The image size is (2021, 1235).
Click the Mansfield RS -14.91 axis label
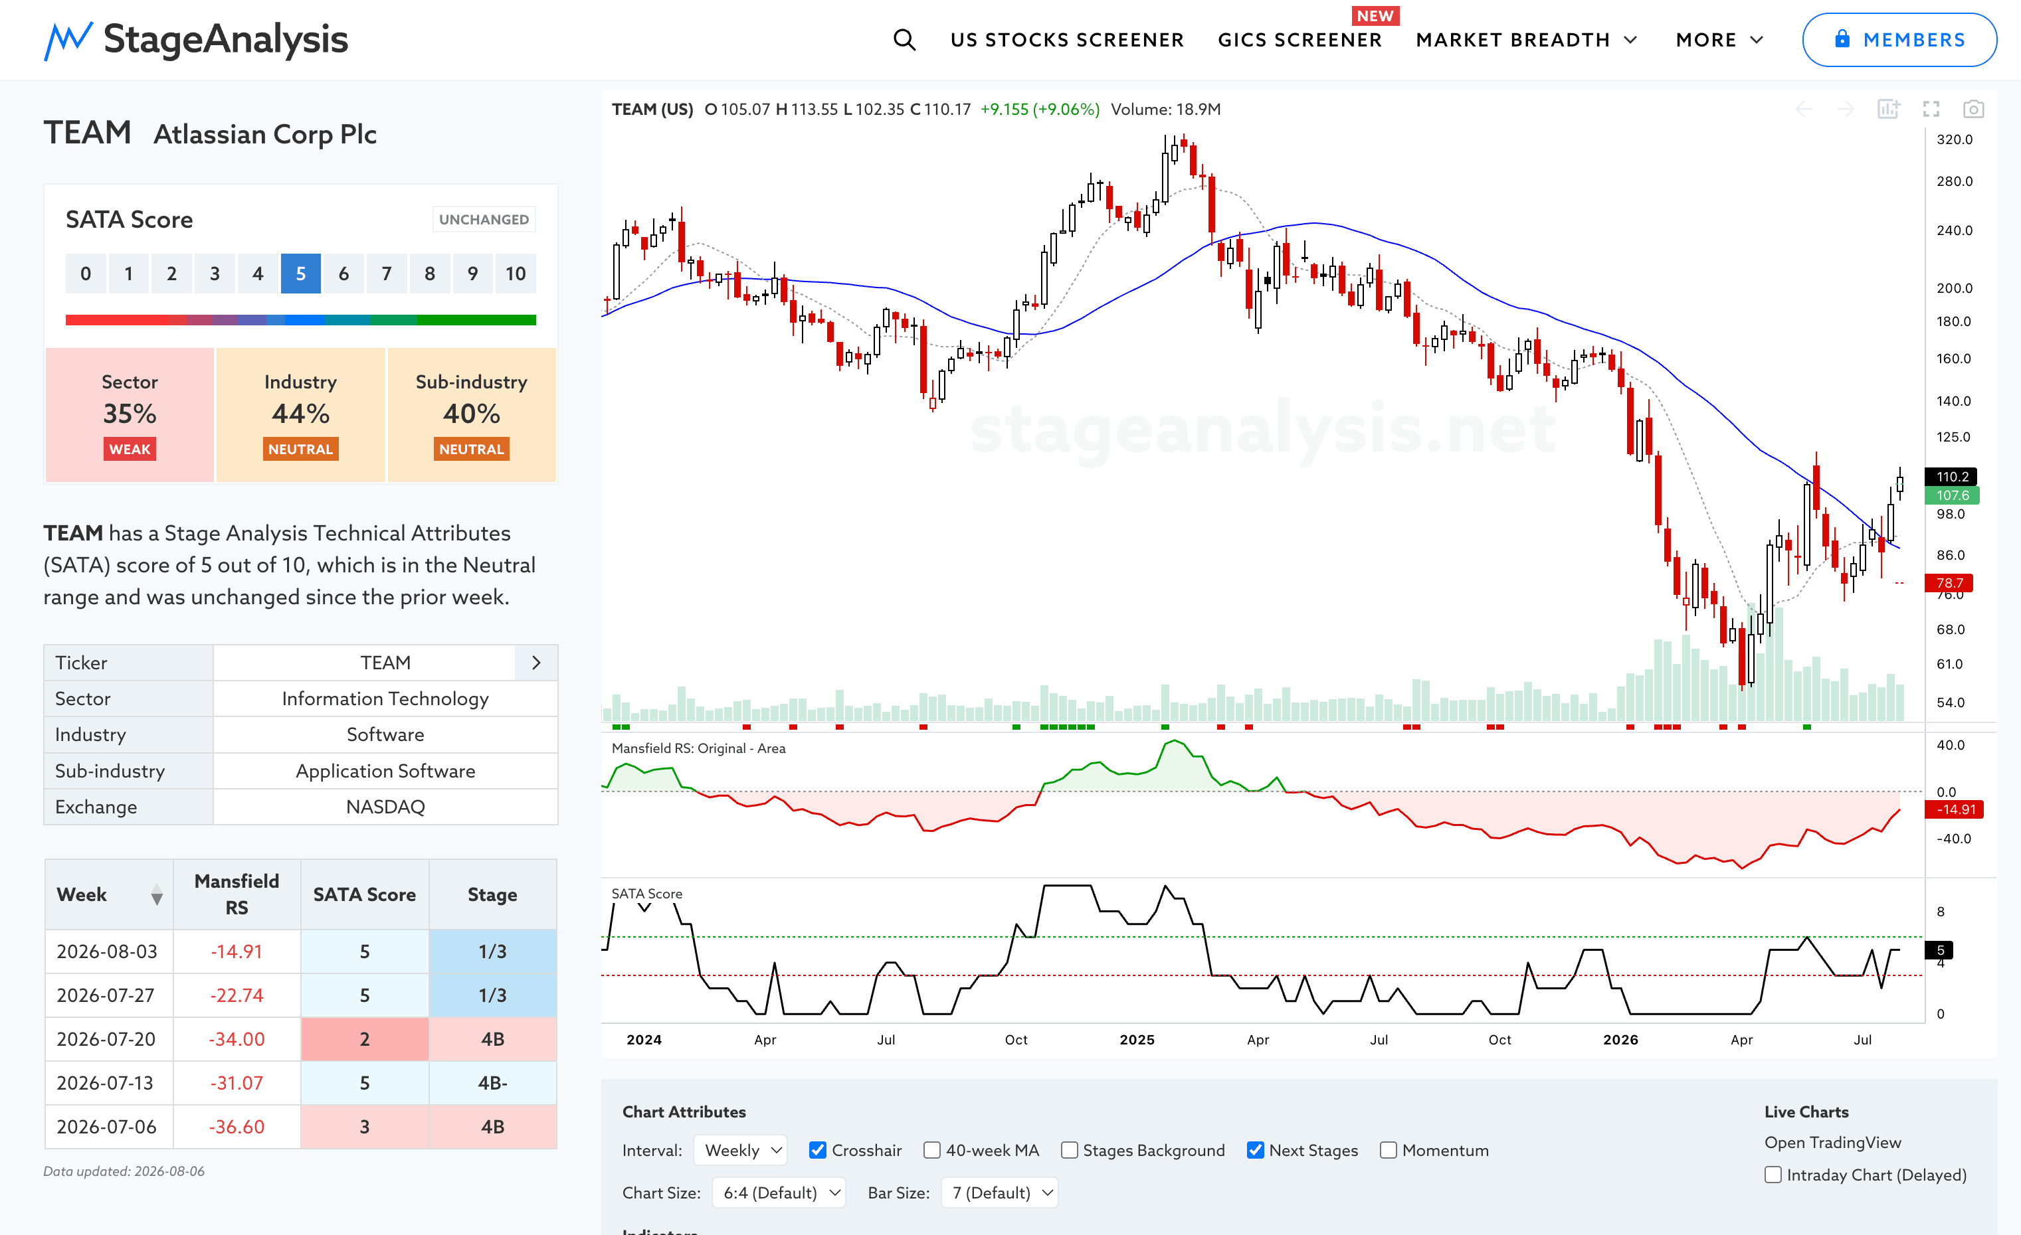(x=1954, y=809)
